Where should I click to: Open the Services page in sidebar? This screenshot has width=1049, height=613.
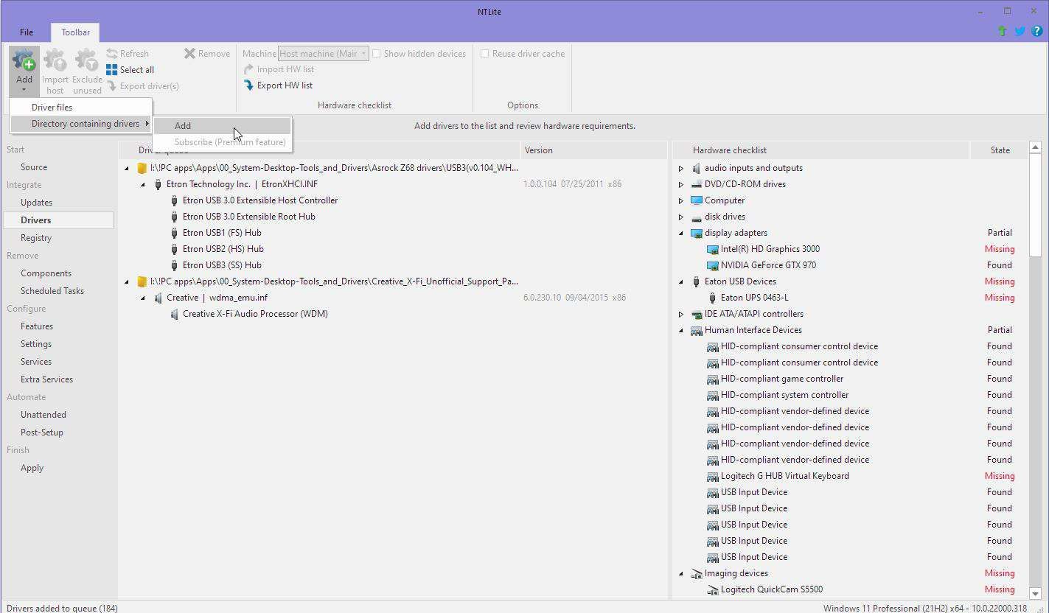coord(36,362)
